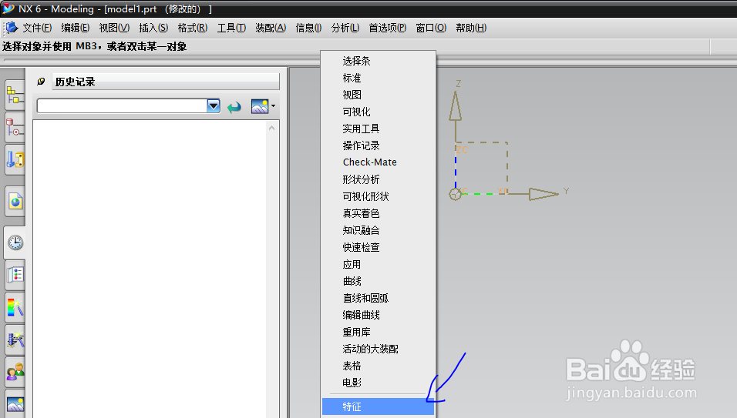Open dropdown arrow beside the picture view icon
The image size is (737, 418).
pyautogui.click(x=273, y=106)
